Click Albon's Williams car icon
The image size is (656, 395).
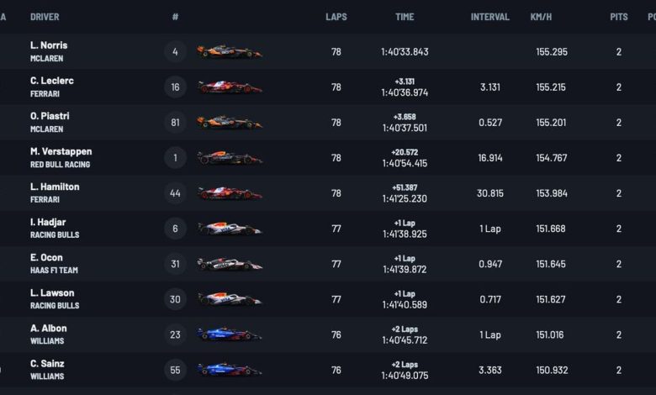tap(230, 334)
